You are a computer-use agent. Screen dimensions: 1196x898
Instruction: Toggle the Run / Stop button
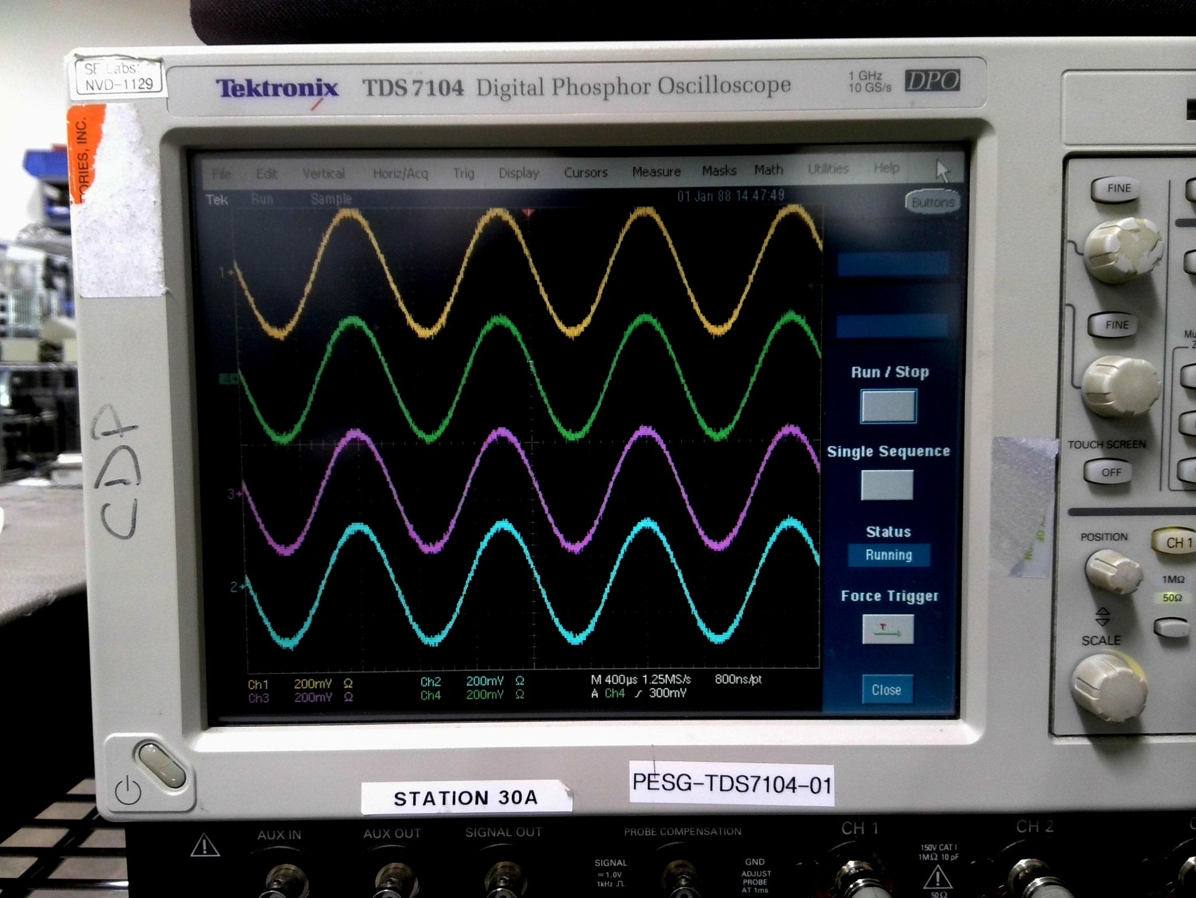pyautogui.click(x=888, y=407)
